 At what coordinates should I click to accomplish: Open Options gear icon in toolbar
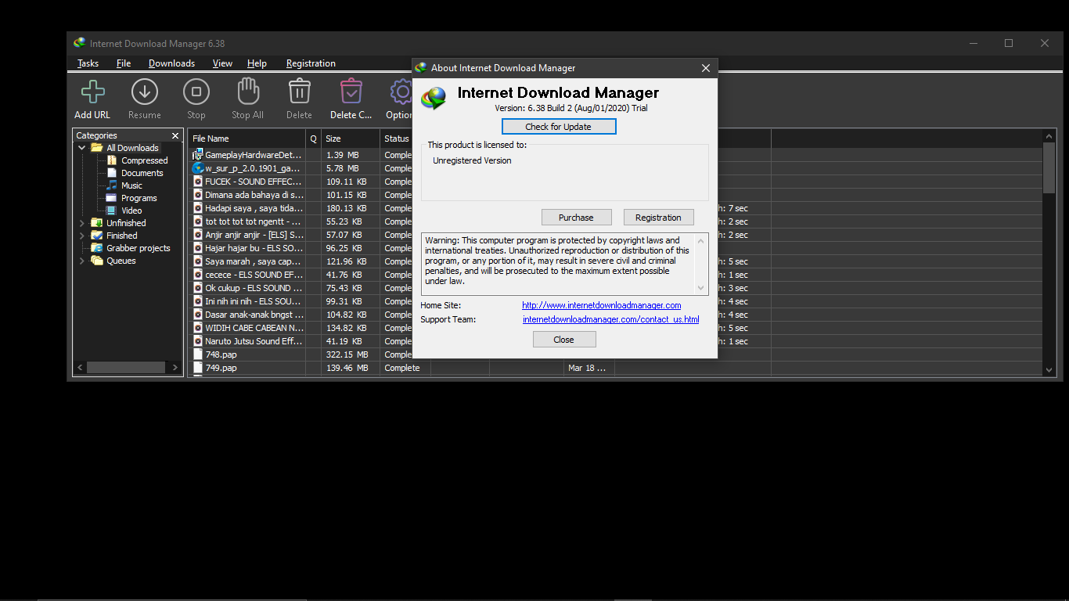tap(402, 92)
